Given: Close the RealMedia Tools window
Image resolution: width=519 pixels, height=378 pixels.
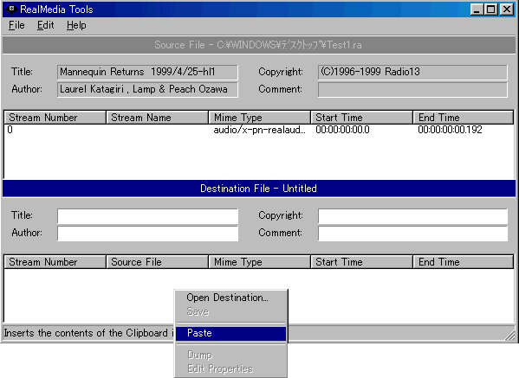Looking at the screenshot, I should point(506,10).
